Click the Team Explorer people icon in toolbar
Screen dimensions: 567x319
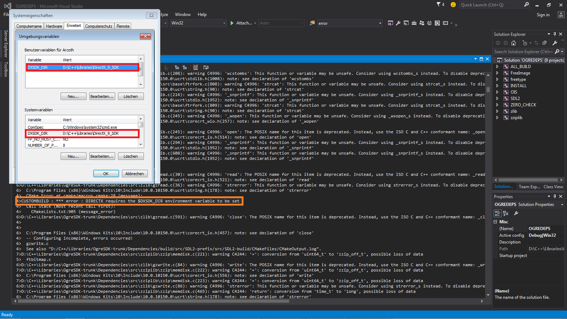point(422,23)
